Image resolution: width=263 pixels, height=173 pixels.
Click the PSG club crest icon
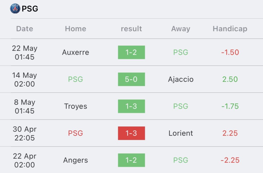[x=15, y=8]
